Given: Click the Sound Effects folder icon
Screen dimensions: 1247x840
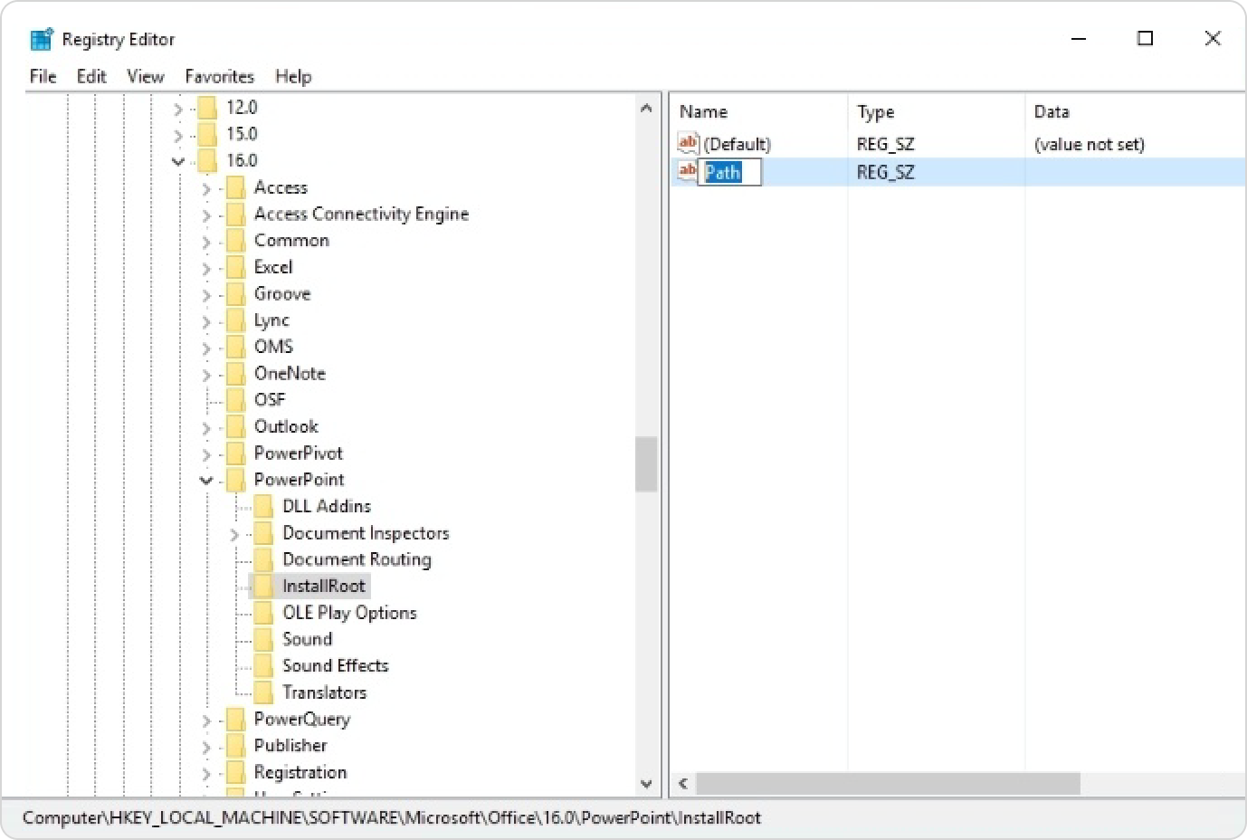Looking at the screenshot, I should (263, 665).
